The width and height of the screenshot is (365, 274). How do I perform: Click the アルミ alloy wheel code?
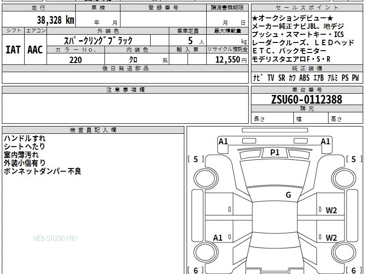pyautogui.click(x=333, y=78)
